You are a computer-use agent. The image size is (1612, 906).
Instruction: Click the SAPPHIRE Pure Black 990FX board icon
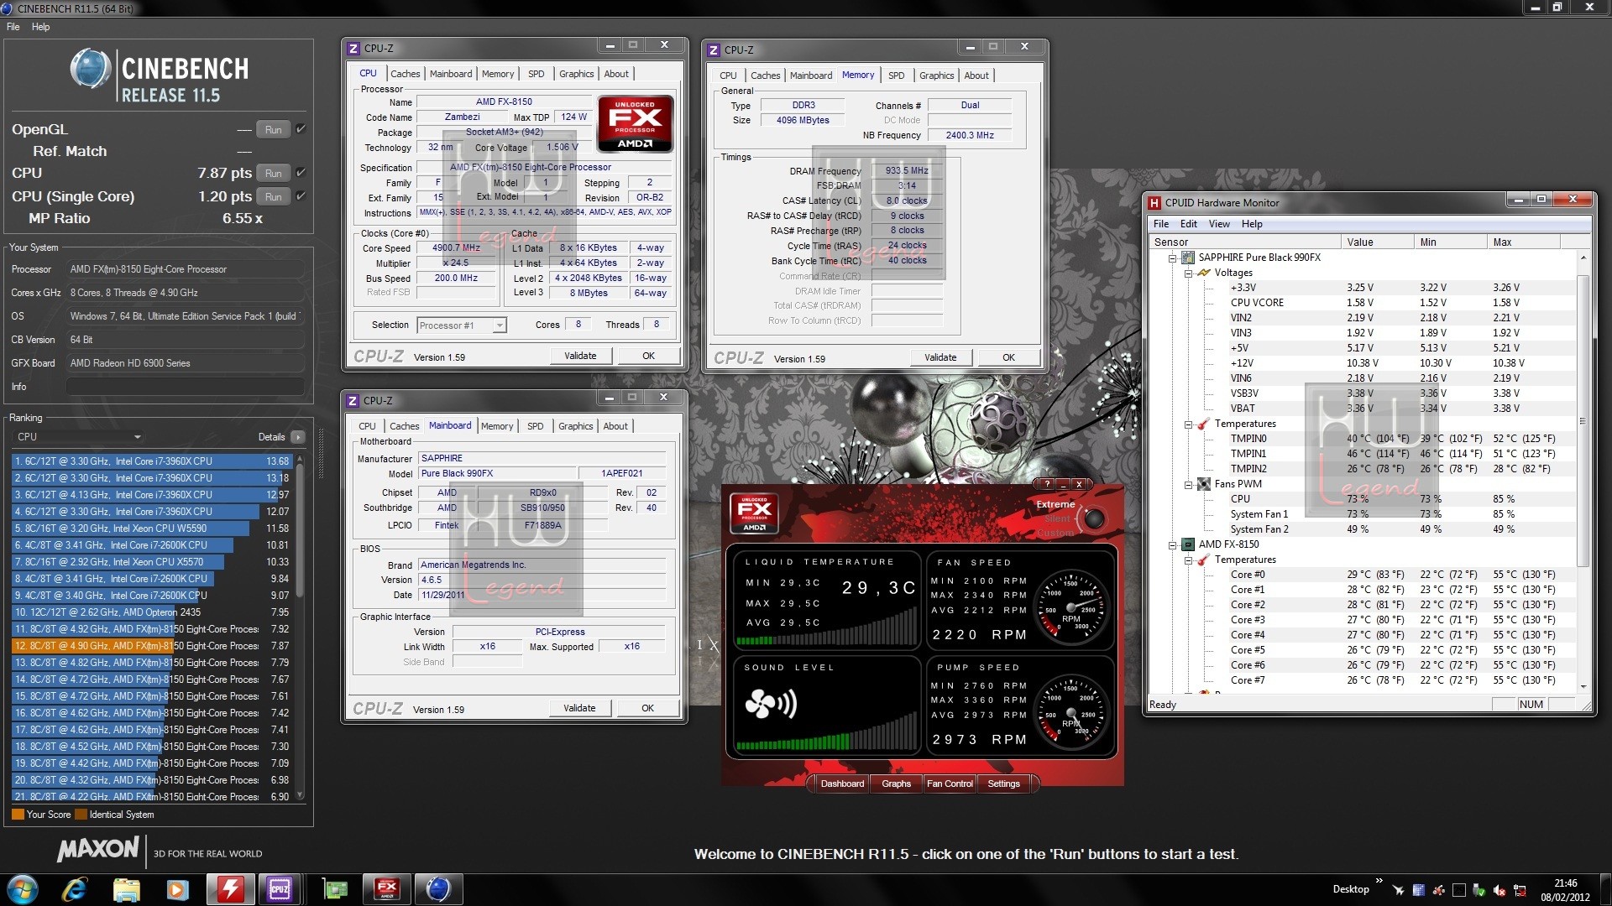(x=1188, y=258)
